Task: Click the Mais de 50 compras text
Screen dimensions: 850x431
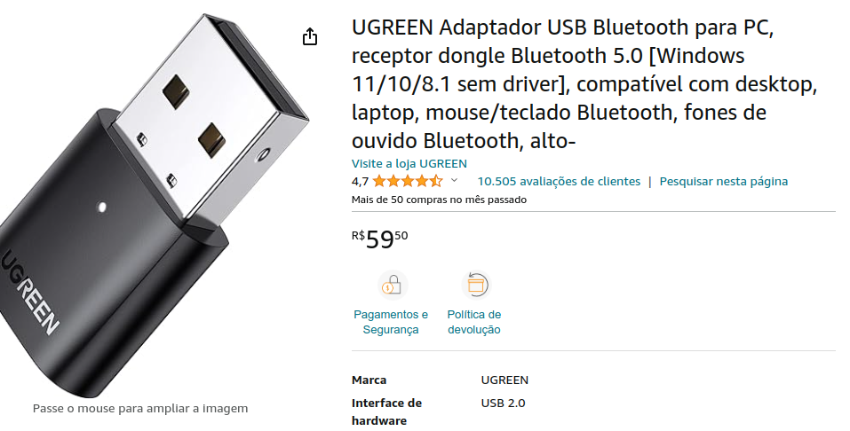Action: coord(439,200)
